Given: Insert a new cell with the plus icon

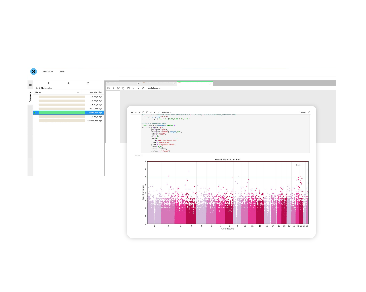Looking at the screenshot, I should pyautogui.click(x=136, y=112).
